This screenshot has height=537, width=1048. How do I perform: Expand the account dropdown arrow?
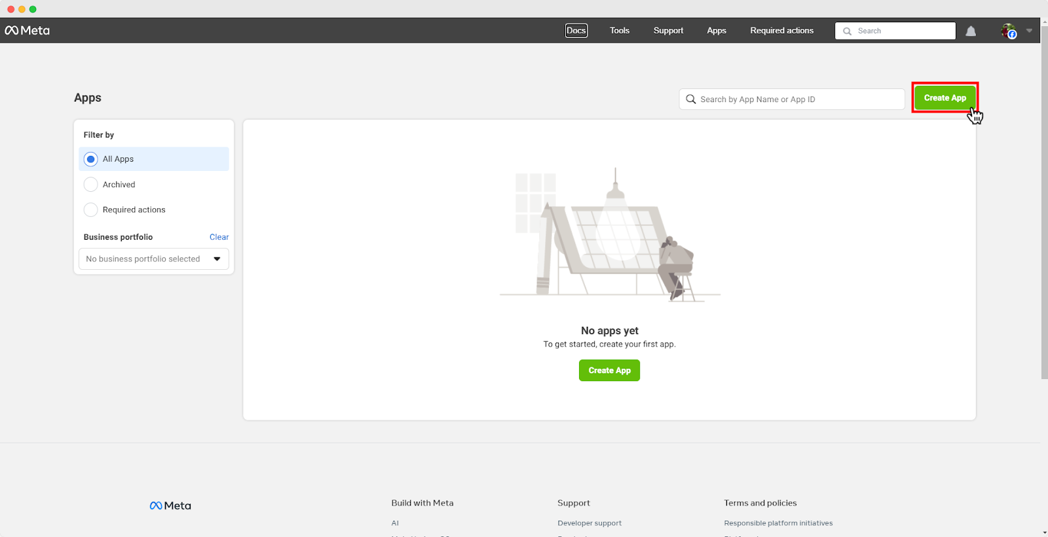tap(1029, 31)
